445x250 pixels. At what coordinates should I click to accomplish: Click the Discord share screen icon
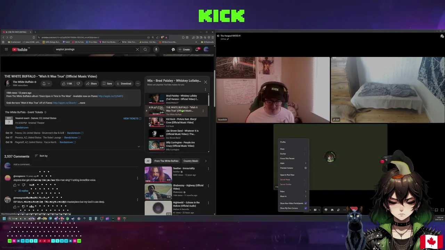click(x=326, y=210)
